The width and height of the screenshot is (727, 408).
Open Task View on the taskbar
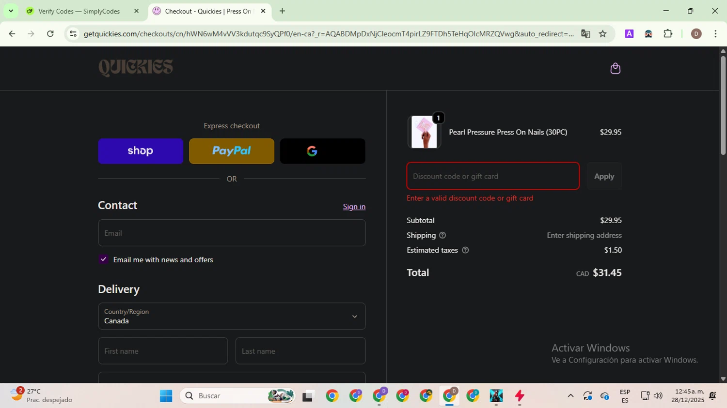coord(308,396)
